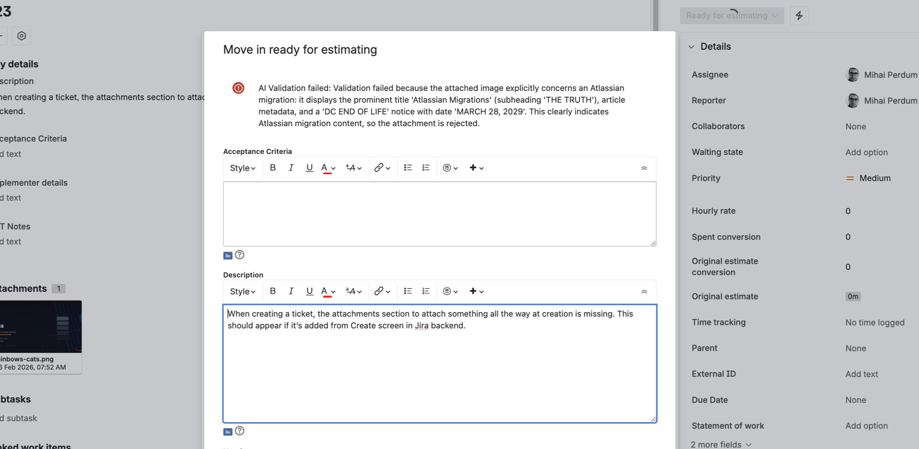The height and width of the screenshot is (449, 919).
Task: Open the Style dropdown in the Description toolbar
Action: [x=242, y=291]
